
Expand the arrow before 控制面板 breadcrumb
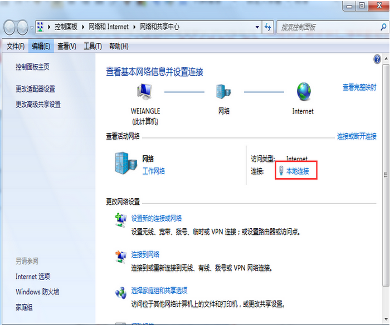(49, 27)
